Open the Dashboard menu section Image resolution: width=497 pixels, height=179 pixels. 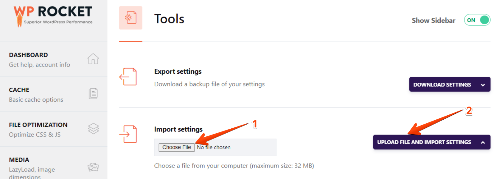click(x=39, y=59)
